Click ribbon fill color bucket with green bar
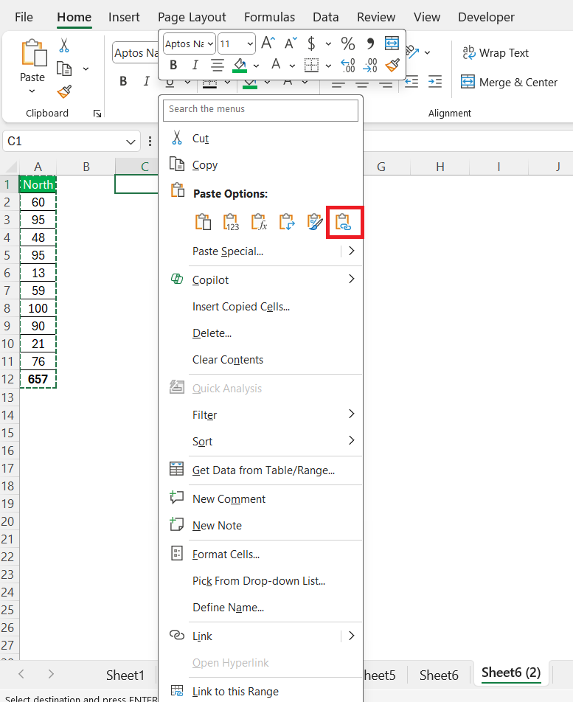The image size is (573, 702). 250,83
